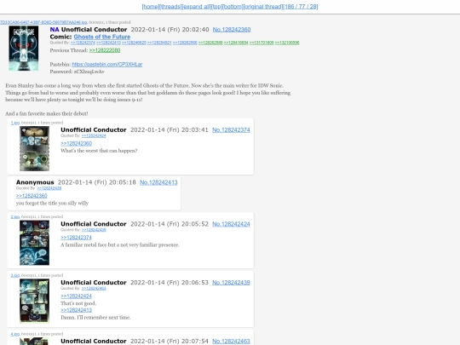Open the opening post's jpg filename link

pos(43,22)
